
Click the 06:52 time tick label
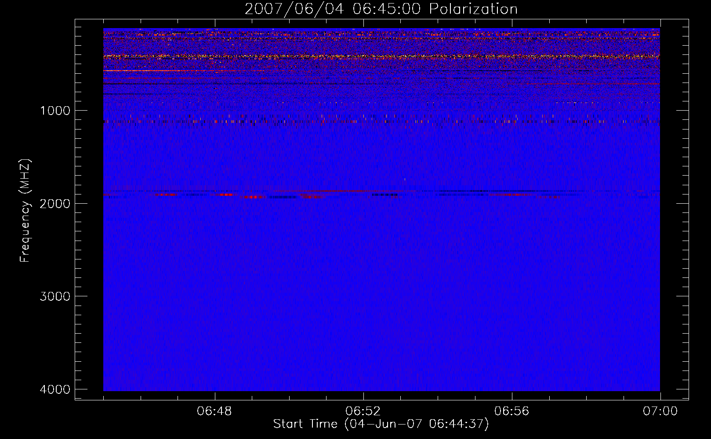tap(363, 411)
